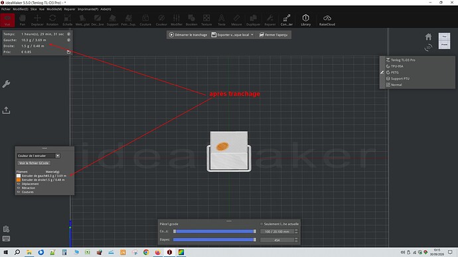Click the orange Extruder de droite swatch
Screen dimensions: 458x257
click(19, 180)
